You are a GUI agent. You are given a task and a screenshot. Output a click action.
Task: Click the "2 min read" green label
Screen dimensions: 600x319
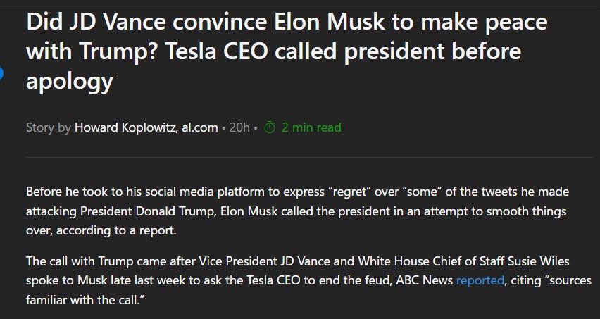(x=311, y=127)
